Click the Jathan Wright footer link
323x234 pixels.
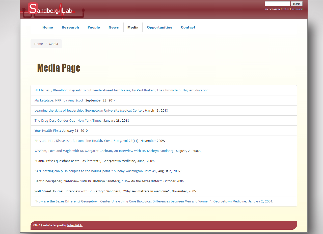click(74, 225)
